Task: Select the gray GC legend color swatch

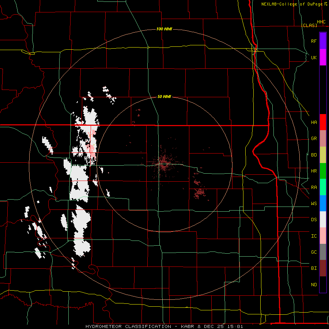Action: pos(323,252)
